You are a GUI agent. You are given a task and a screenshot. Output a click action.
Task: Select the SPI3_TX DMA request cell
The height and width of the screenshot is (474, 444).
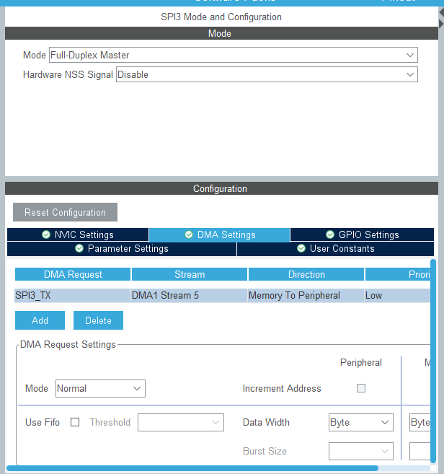pyautogui.click(x=73, y=295)
